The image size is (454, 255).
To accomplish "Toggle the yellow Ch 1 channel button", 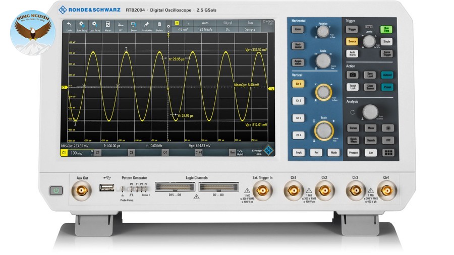I will tap(299, 84).
